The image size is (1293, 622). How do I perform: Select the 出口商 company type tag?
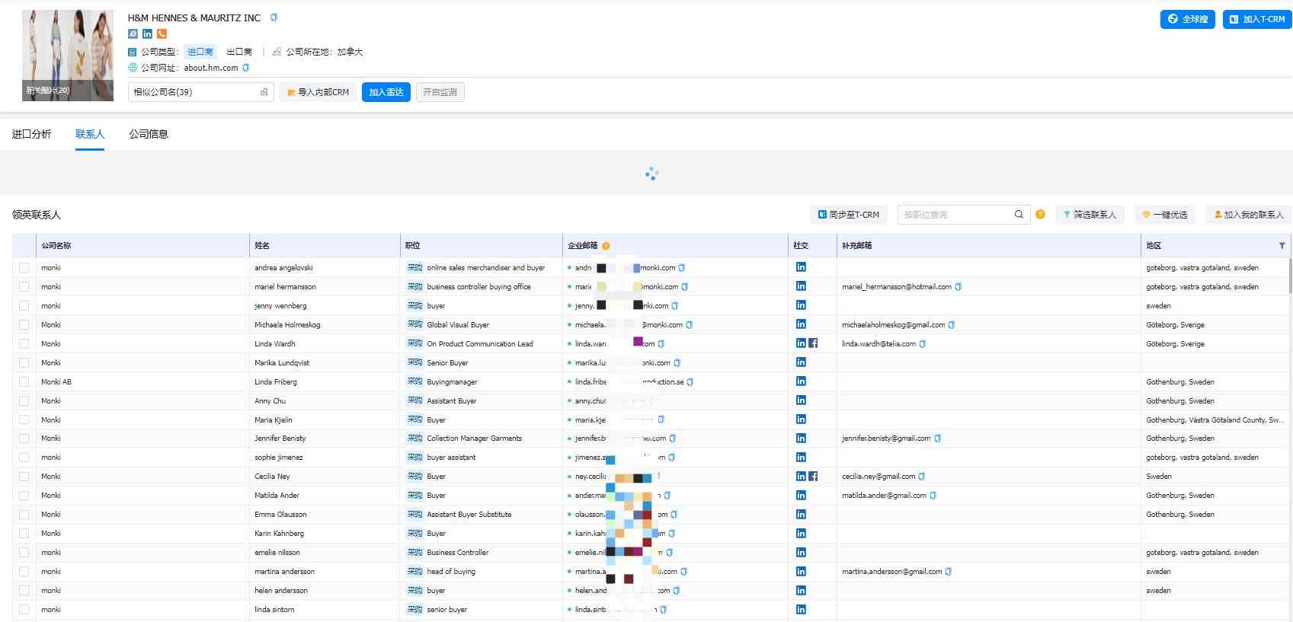(239, 52)
